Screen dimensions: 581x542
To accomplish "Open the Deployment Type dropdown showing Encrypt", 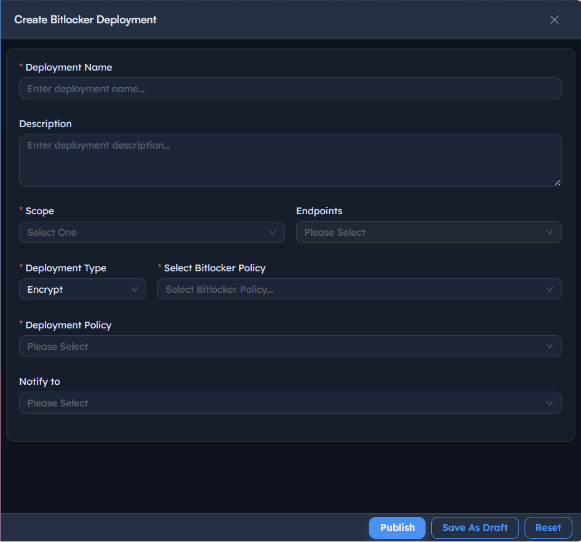I will pyautogui.click(x=83, y=289).
